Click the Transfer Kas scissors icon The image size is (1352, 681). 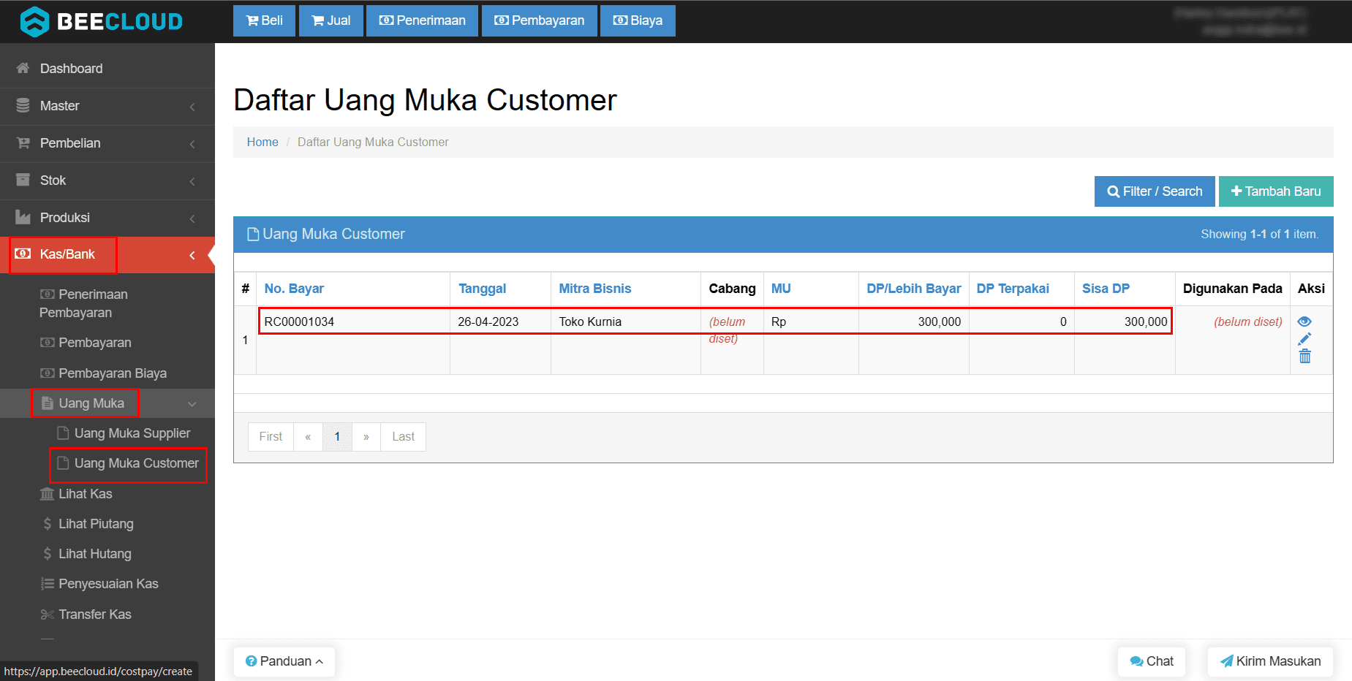tap(48, 615)
